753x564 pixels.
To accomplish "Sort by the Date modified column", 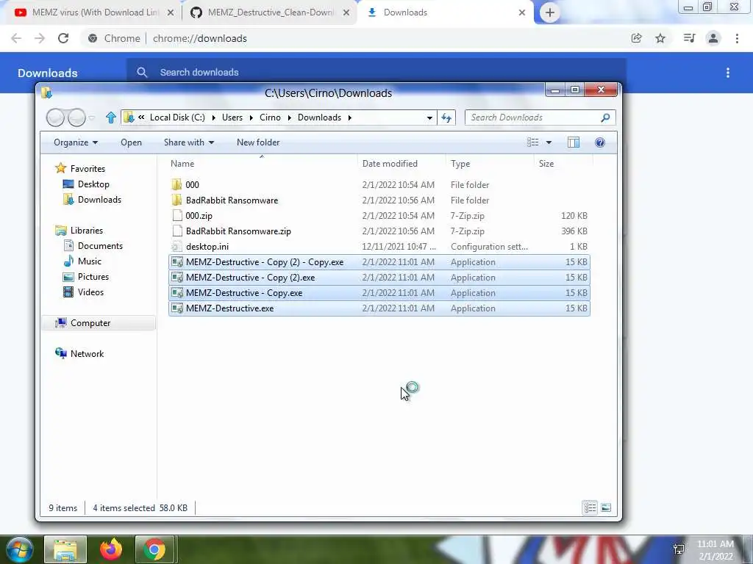I will pyautogui.click(x=390, y=164).
